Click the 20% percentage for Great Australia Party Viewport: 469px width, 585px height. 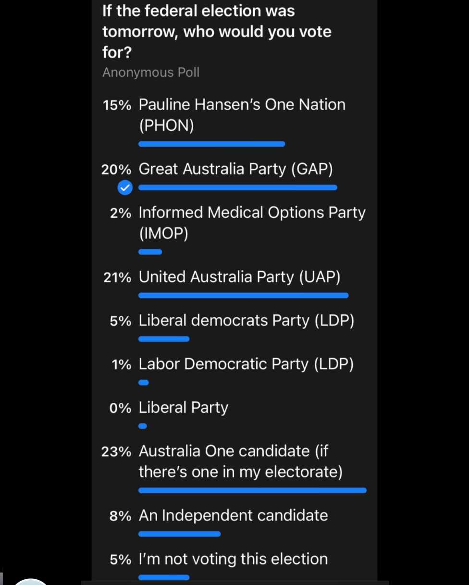(116, 170)
